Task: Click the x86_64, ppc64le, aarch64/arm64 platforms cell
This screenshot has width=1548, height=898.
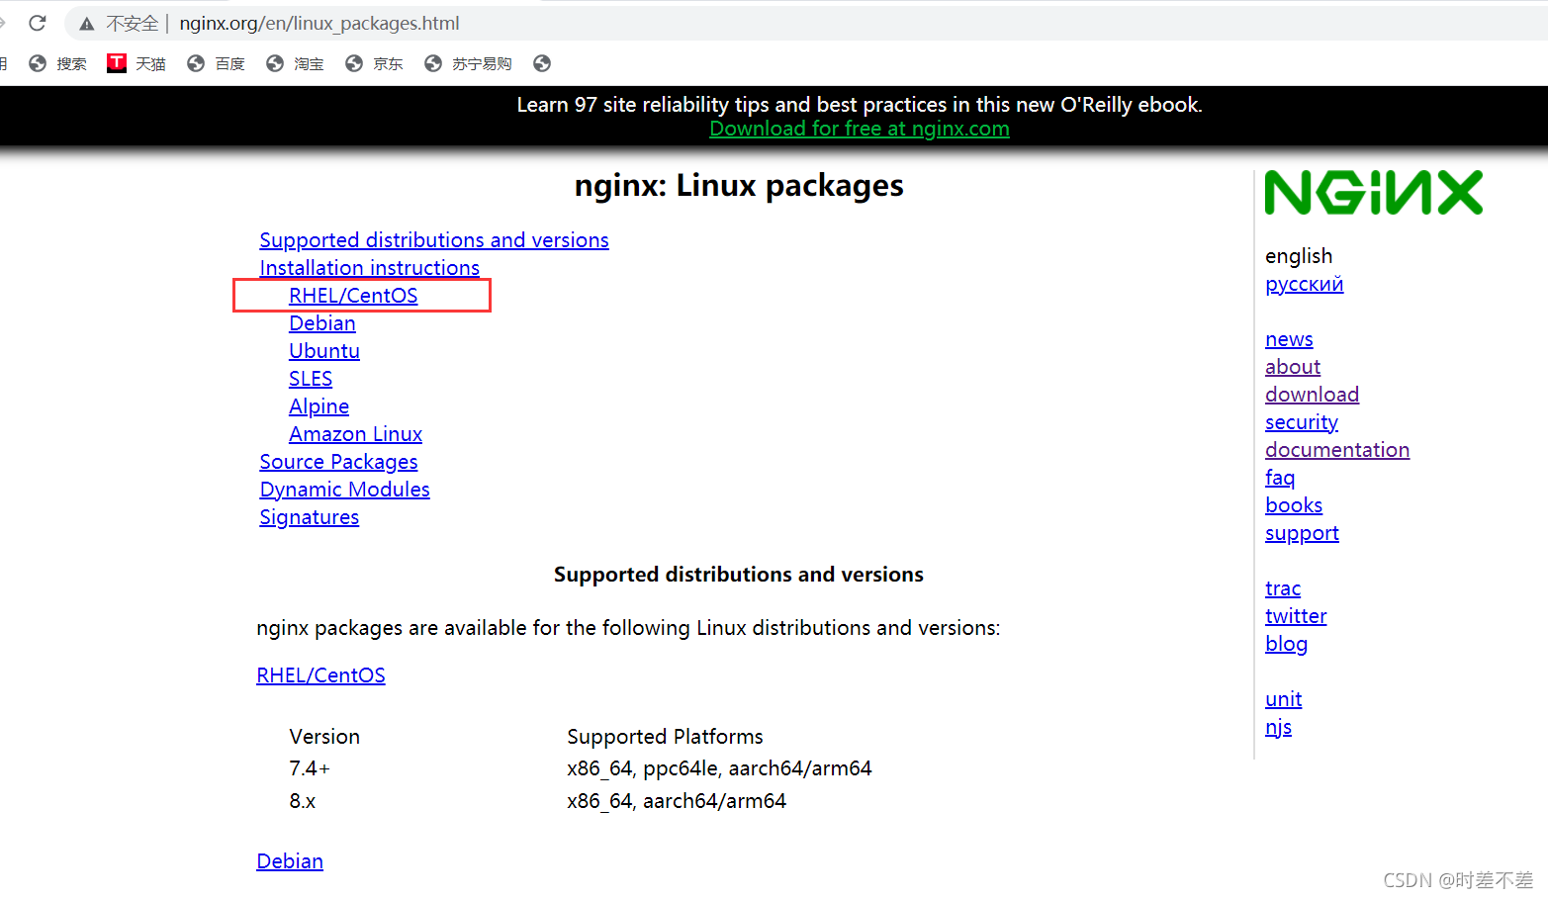Action: (719, 768)
